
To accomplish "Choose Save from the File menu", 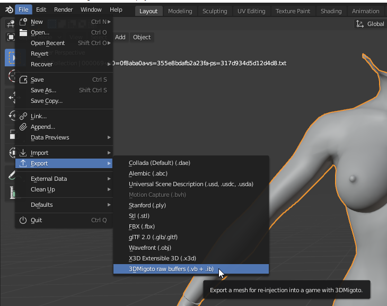I will [64, 80].
